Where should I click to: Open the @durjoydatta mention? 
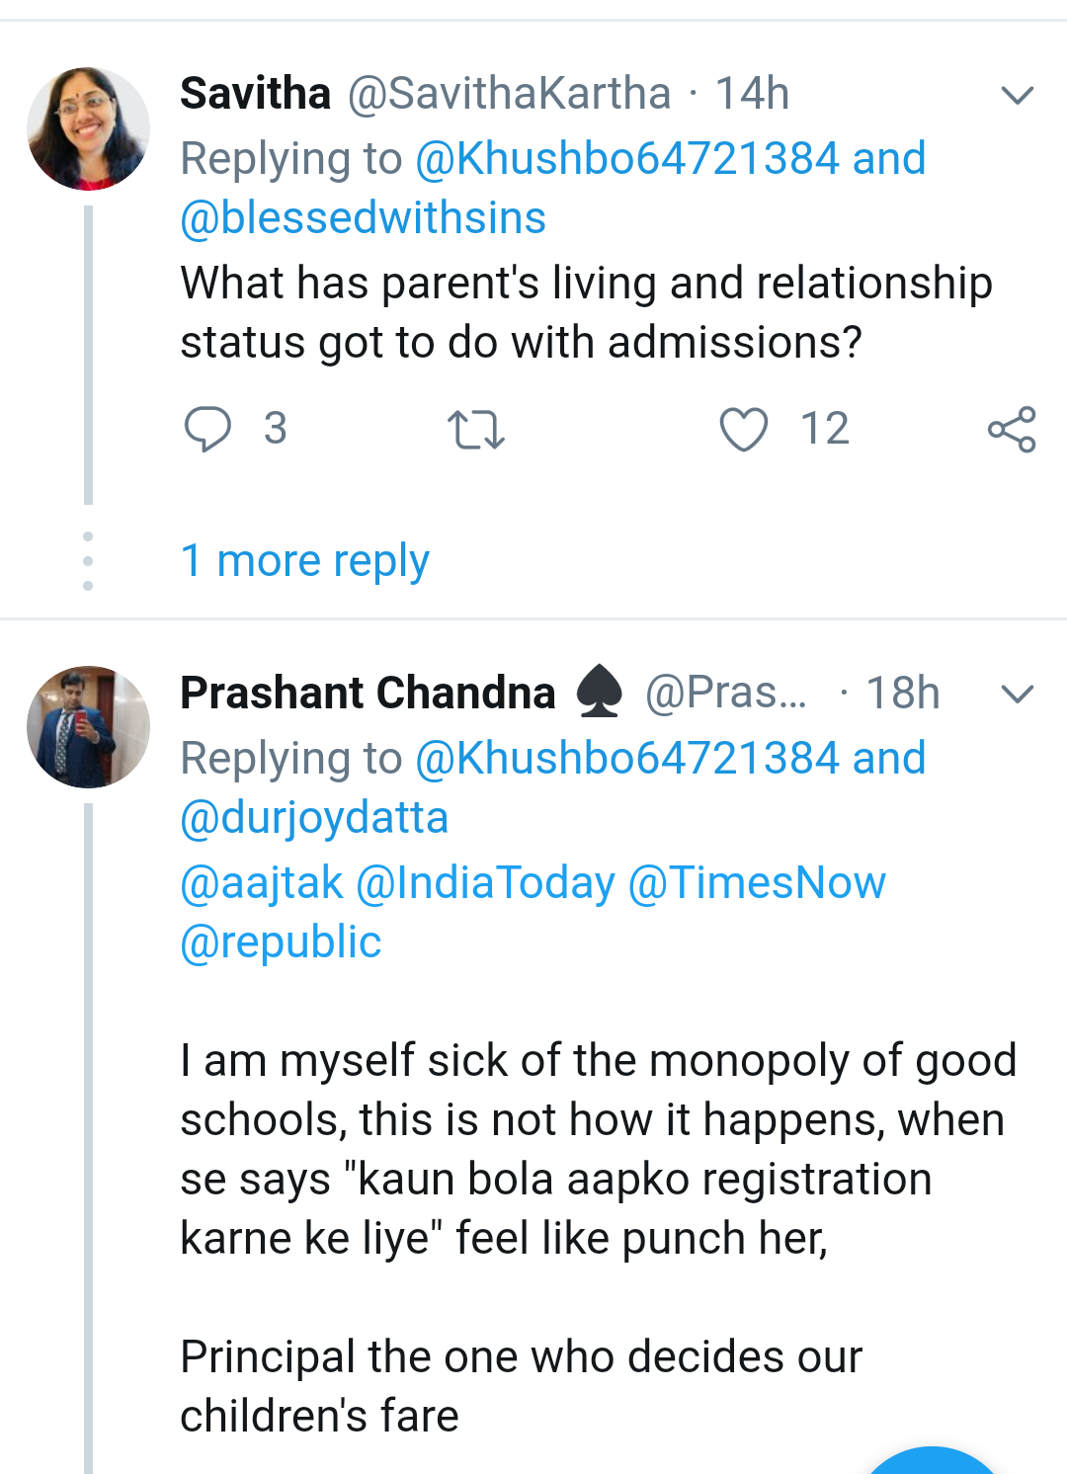314,818
